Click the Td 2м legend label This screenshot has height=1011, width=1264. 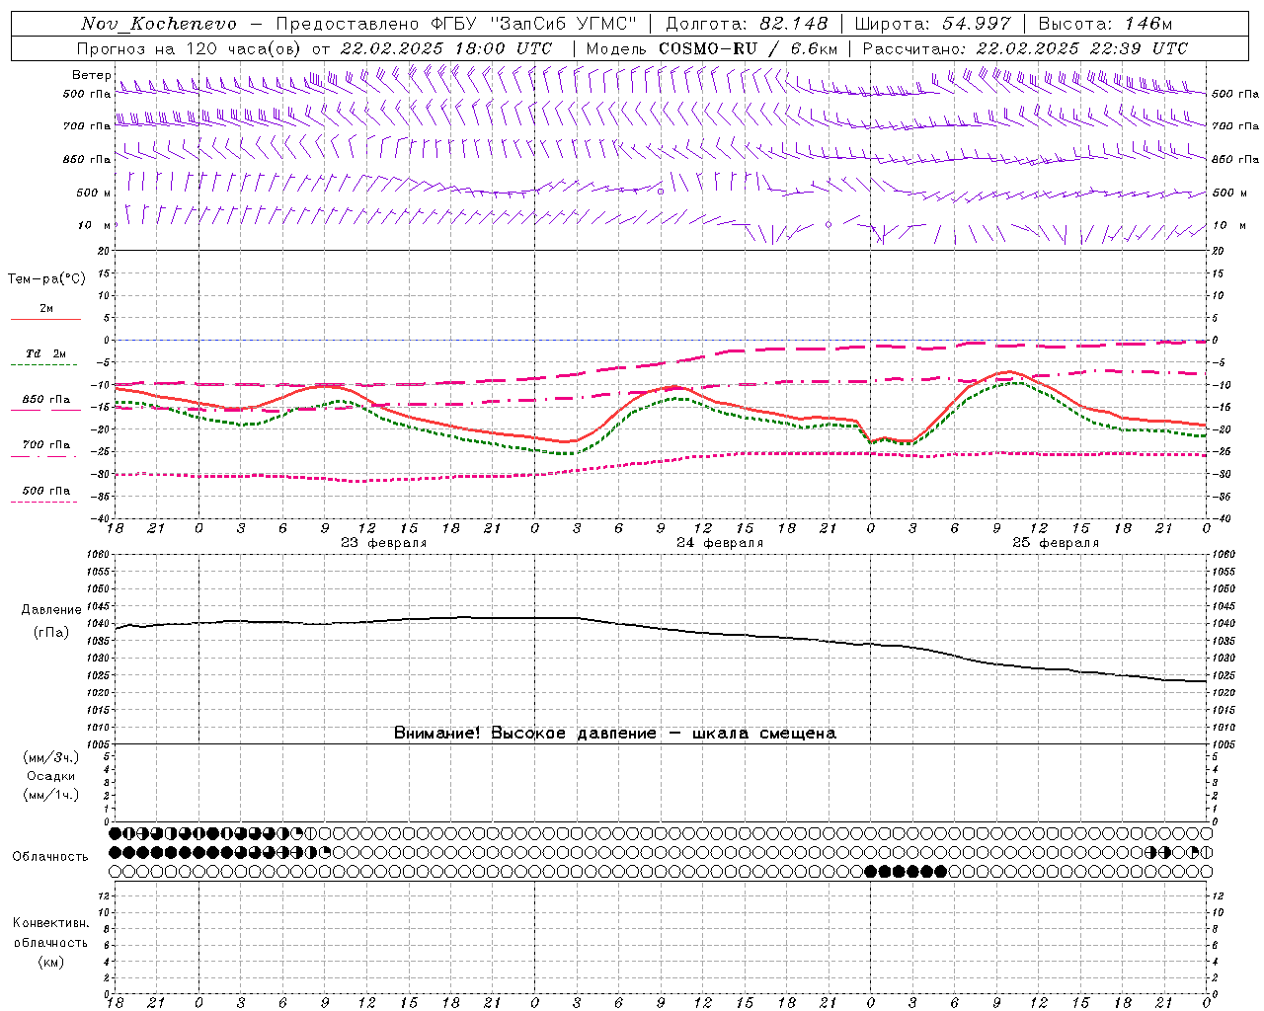coord(45,353)
